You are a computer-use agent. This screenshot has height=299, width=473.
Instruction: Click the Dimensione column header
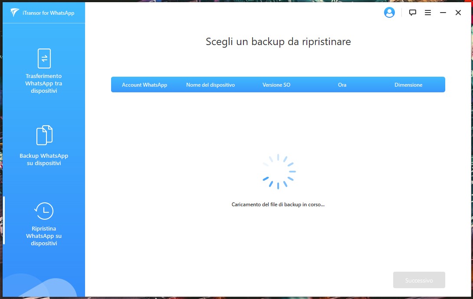click(x=408, y=85)
